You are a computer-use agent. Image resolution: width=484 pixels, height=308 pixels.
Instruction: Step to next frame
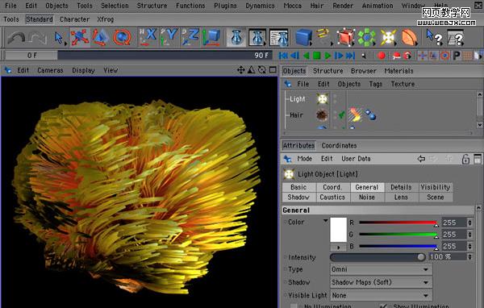point(339,56)
